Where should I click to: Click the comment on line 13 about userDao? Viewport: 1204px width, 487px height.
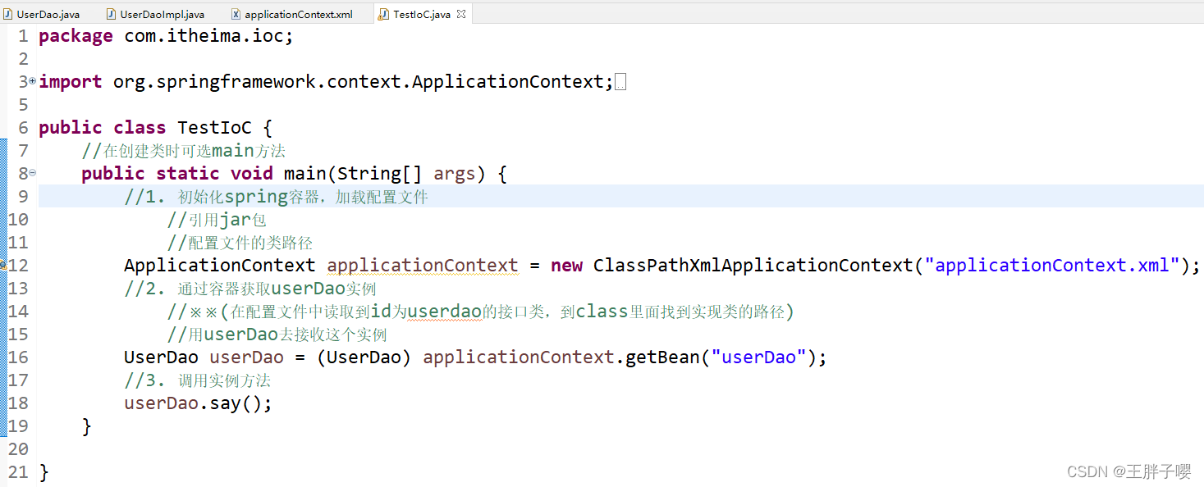[250, 289]
